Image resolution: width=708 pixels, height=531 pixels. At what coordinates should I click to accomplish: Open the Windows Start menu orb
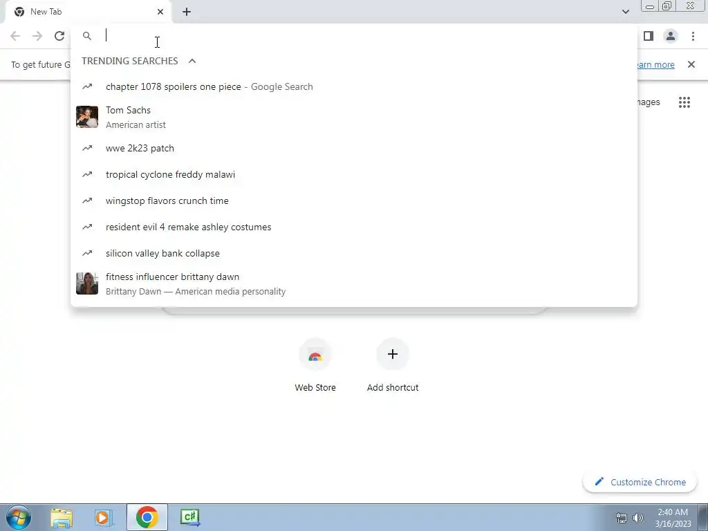coord(19,517)
